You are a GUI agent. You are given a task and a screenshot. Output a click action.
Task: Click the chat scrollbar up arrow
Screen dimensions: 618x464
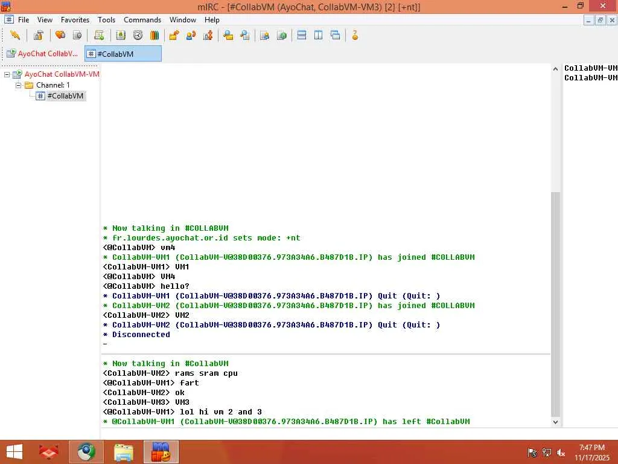[555, 69]
